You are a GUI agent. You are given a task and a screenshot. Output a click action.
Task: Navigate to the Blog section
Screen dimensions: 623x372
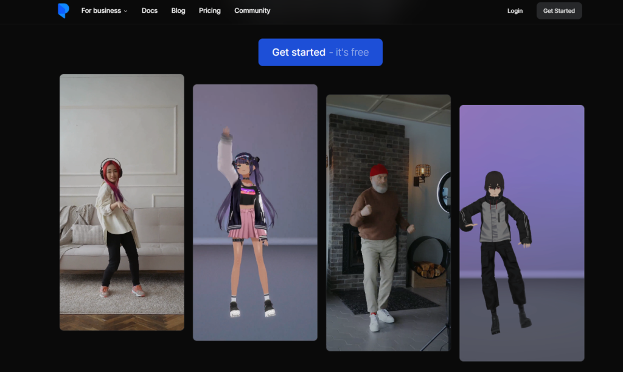click(x=178, y=10)
